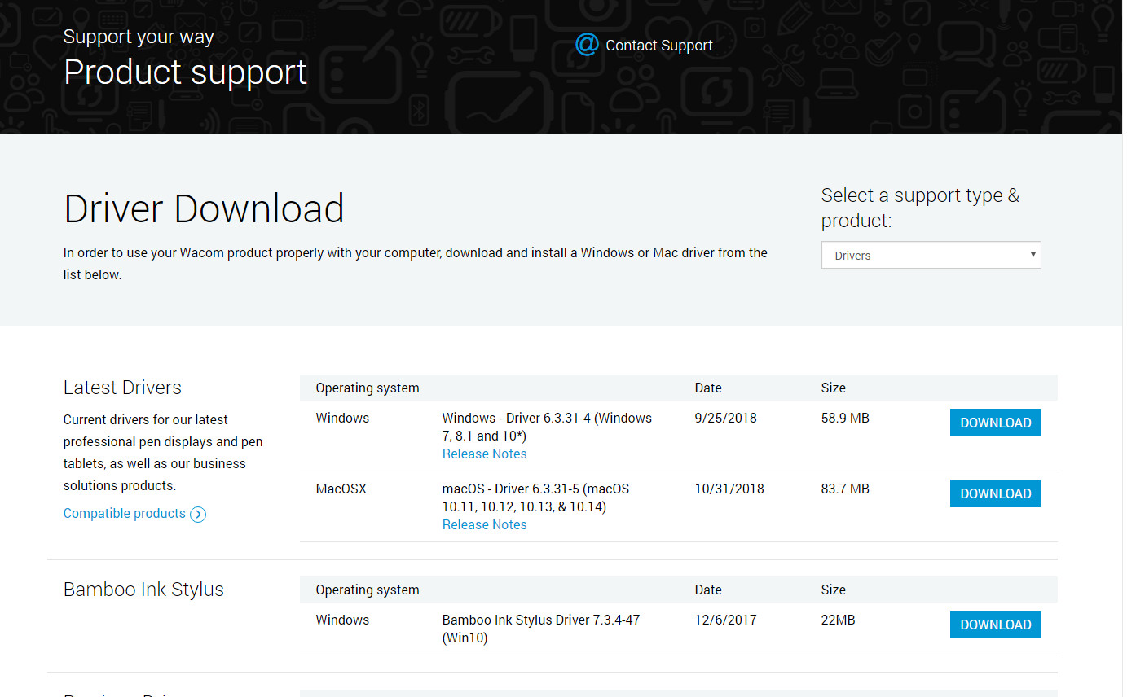This screenshot has width=1136, height=697.
Task: Click the 22MB size value
Action: (x=838, y=620)
